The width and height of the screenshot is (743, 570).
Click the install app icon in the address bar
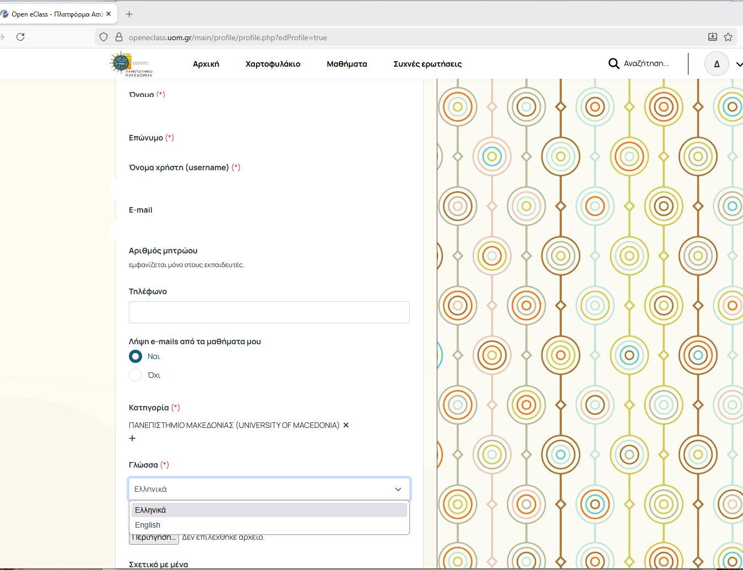click(x=712, y=37)
